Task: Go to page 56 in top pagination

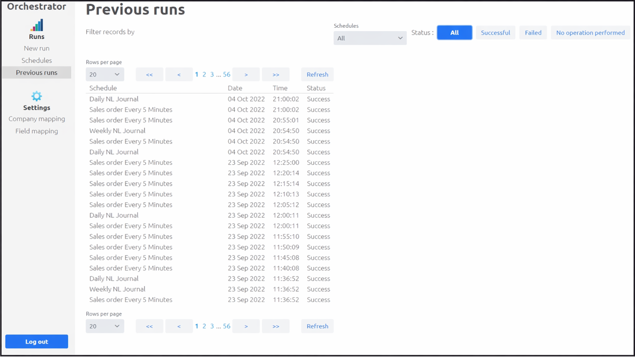Action: tap(227, 74)
